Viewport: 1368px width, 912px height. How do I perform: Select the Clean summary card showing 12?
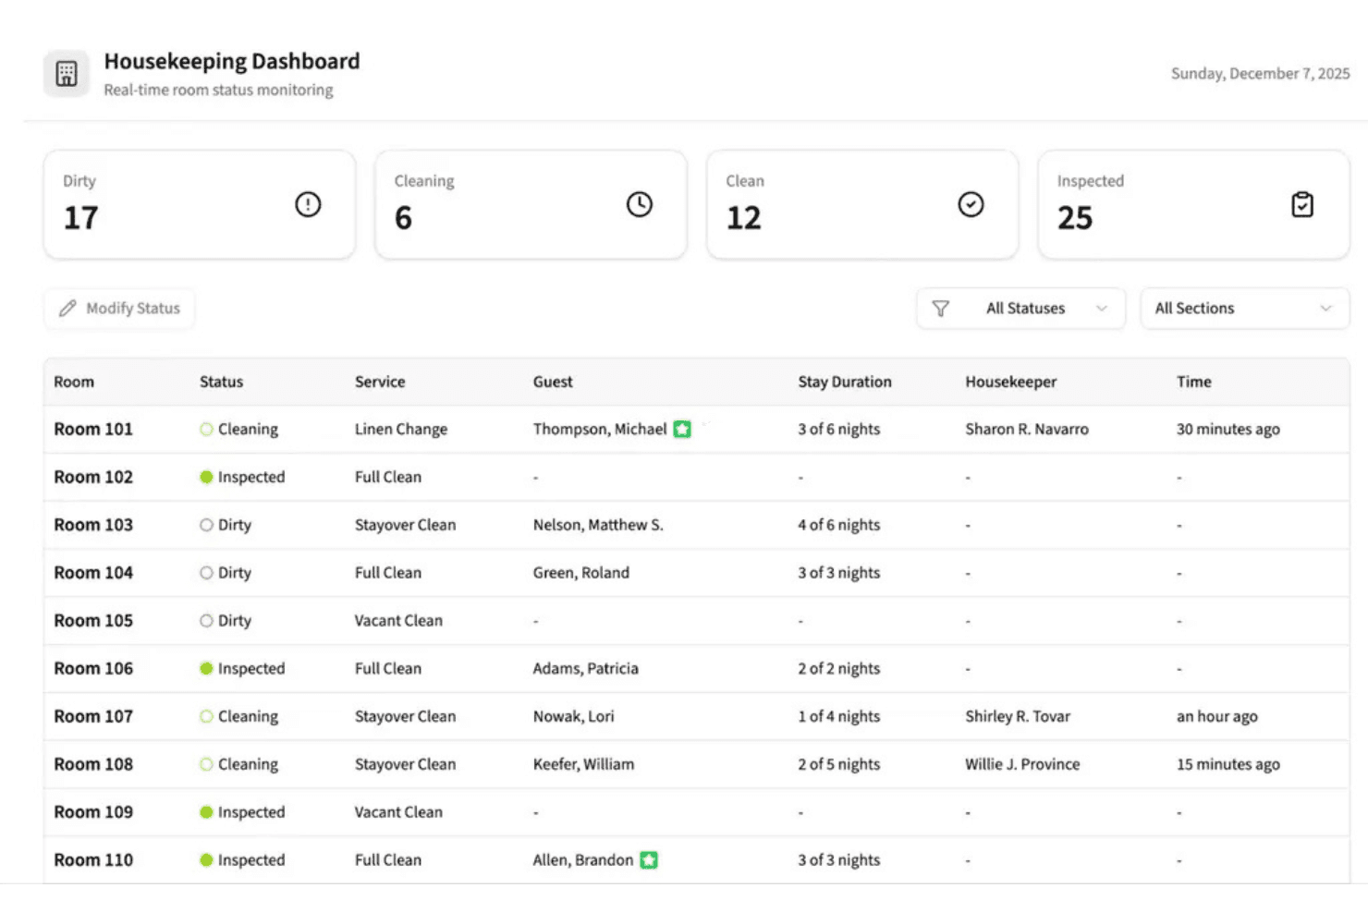click(x=862, y=205)
